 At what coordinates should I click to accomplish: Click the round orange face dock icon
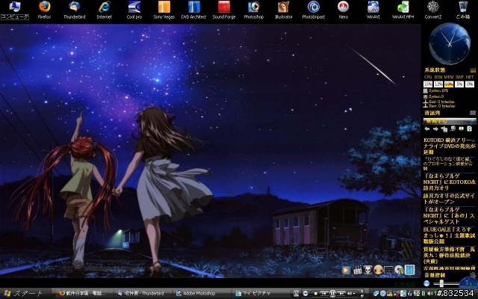click(x=378, y=270)
